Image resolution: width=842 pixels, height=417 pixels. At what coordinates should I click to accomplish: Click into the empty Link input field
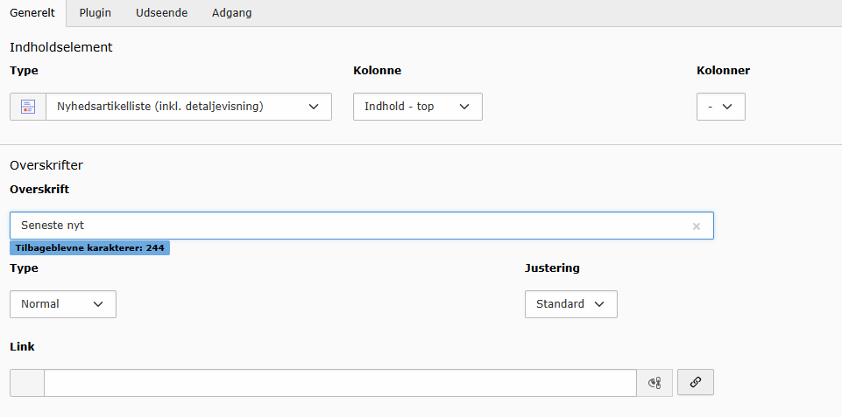tap(340, 383)
